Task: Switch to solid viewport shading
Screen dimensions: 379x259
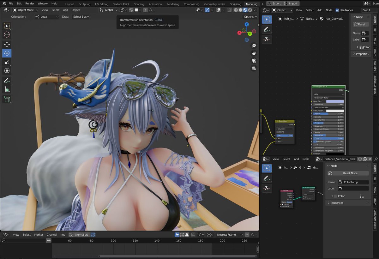Action: click(240, 10)
